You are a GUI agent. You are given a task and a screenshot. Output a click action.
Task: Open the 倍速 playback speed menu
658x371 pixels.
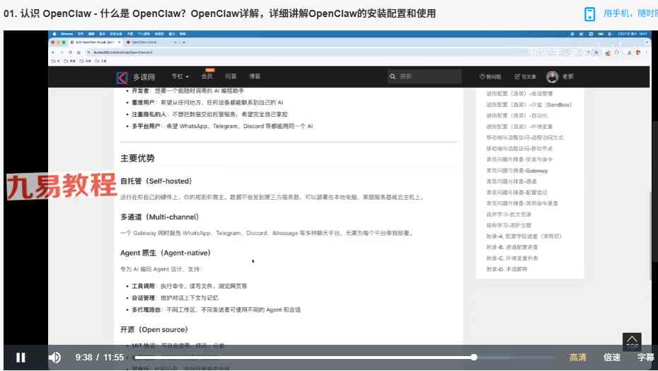tap(612, 358)
